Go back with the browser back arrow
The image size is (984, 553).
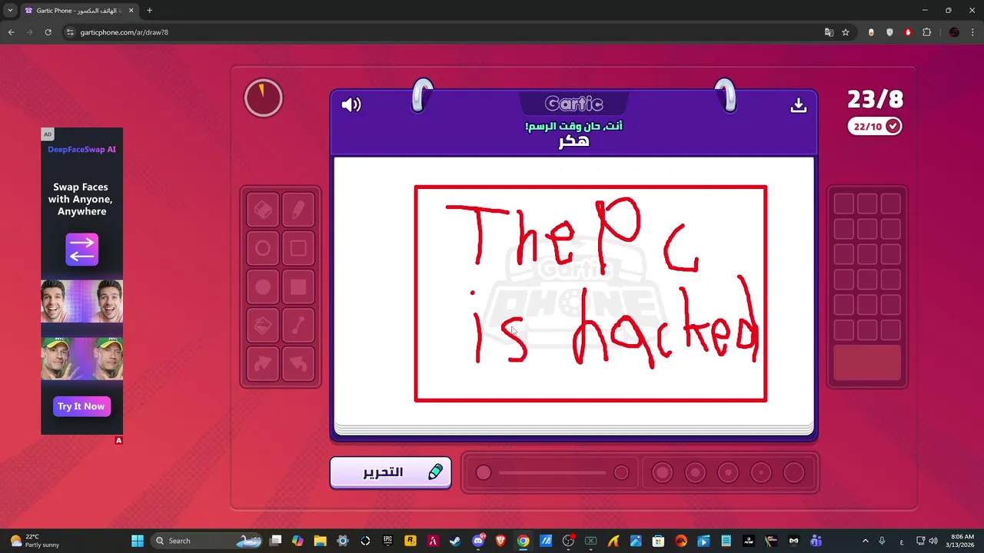coord(11,32)
